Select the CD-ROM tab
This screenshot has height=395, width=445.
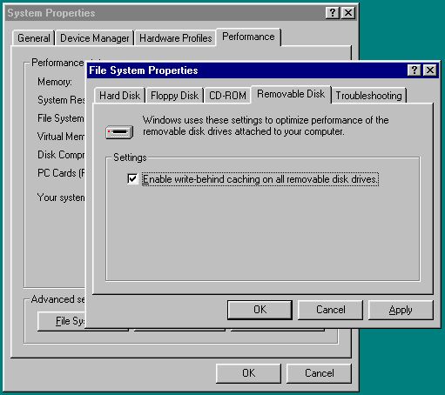[x=227, y=96]
